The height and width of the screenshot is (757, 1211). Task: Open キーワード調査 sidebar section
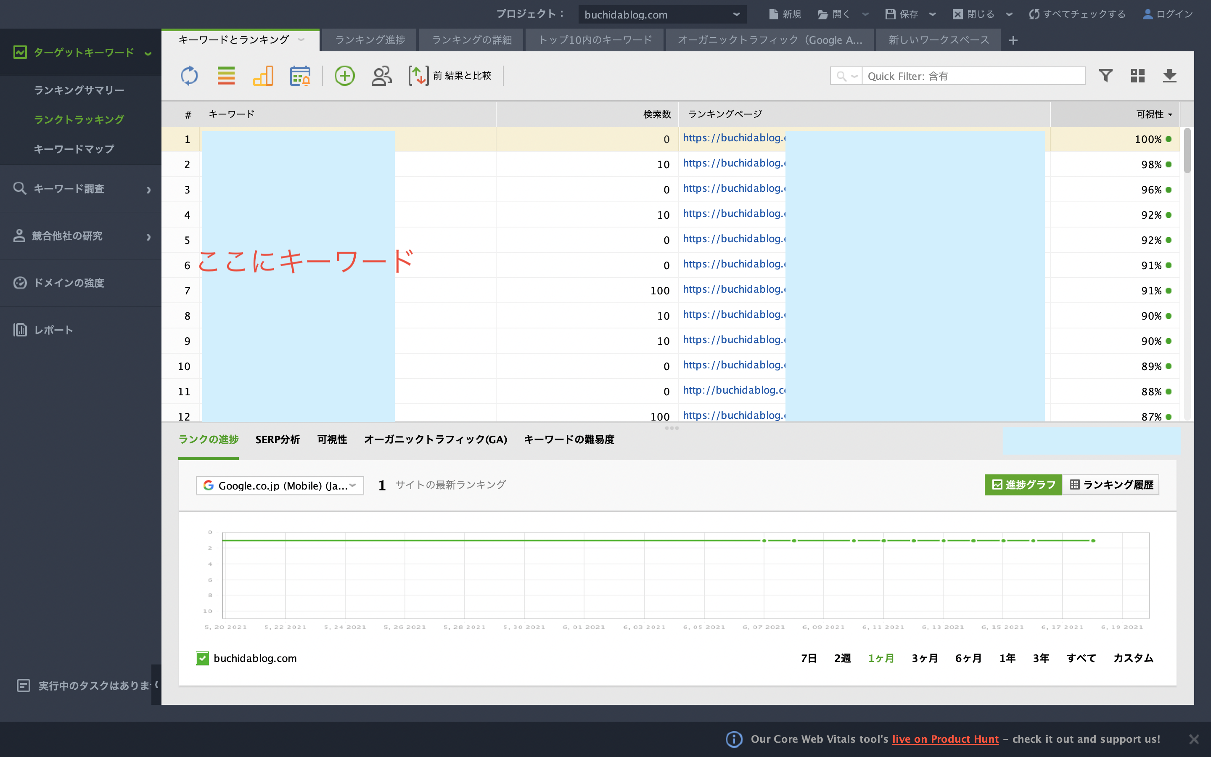click(x=81, y=189)
